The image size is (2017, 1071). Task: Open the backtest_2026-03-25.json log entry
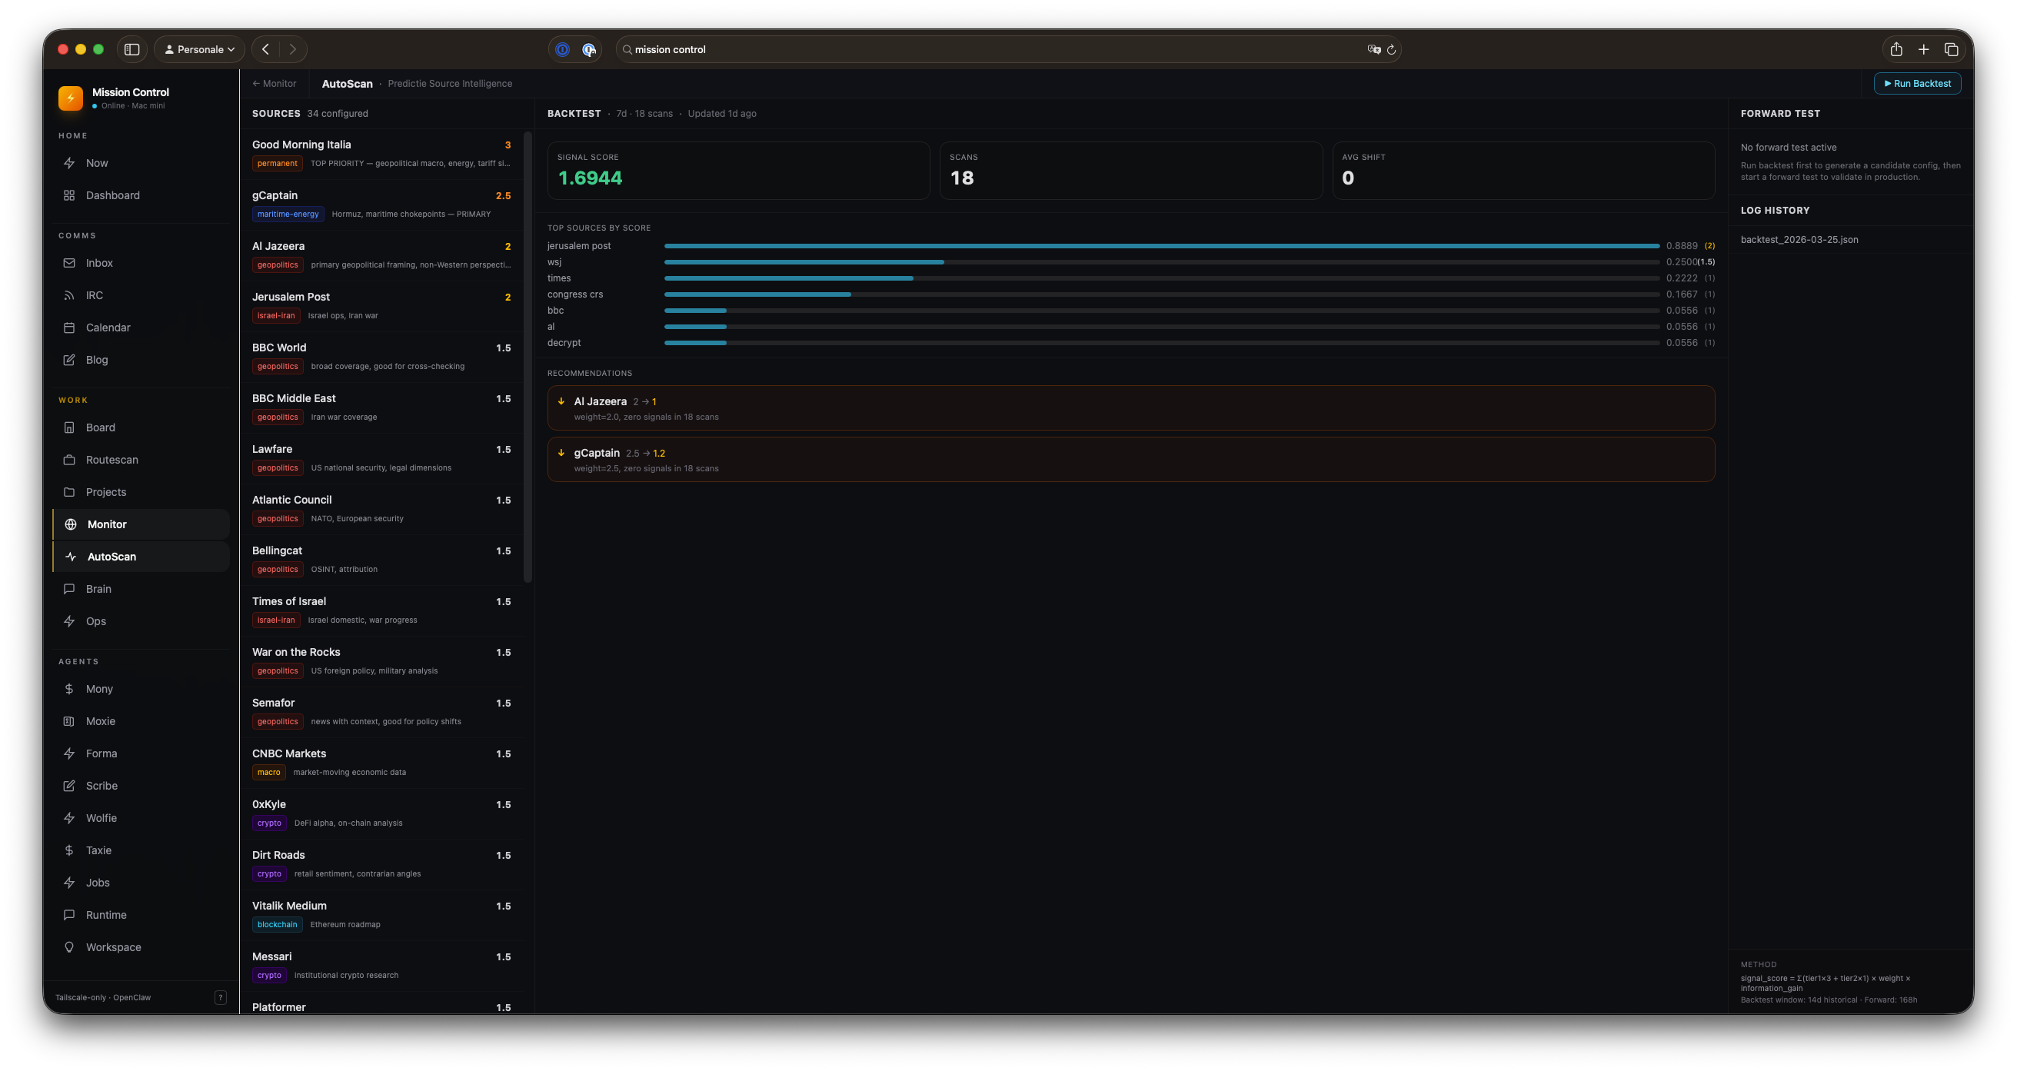tap(1799, 239)
